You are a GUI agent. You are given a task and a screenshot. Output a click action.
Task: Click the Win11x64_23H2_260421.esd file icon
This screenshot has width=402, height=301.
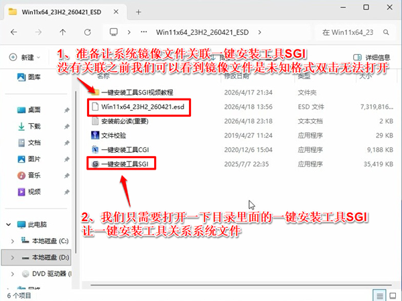point(95,107)
